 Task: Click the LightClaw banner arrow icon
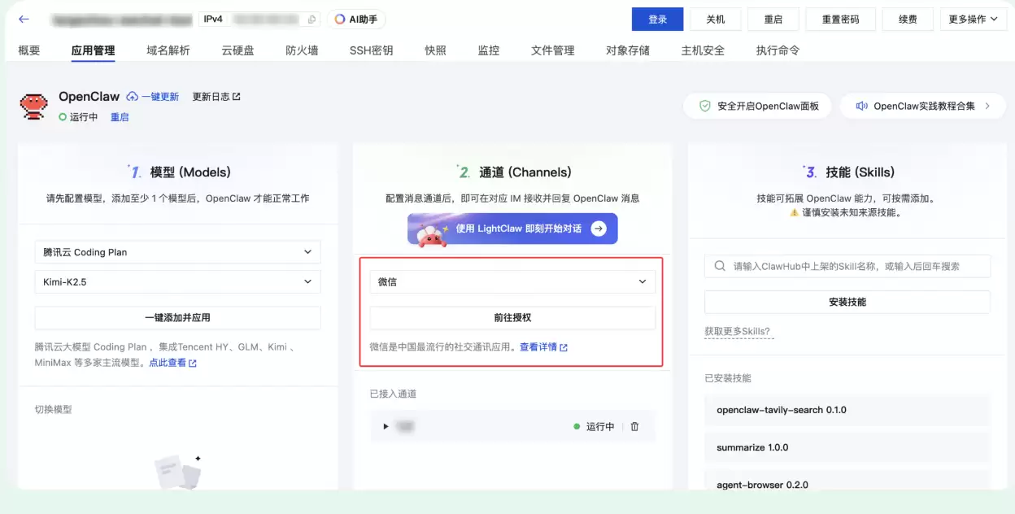pos(599,229)
